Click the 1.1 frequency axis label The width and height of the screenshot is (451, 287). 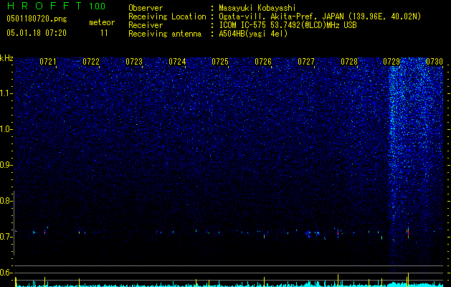pos(6,93)
